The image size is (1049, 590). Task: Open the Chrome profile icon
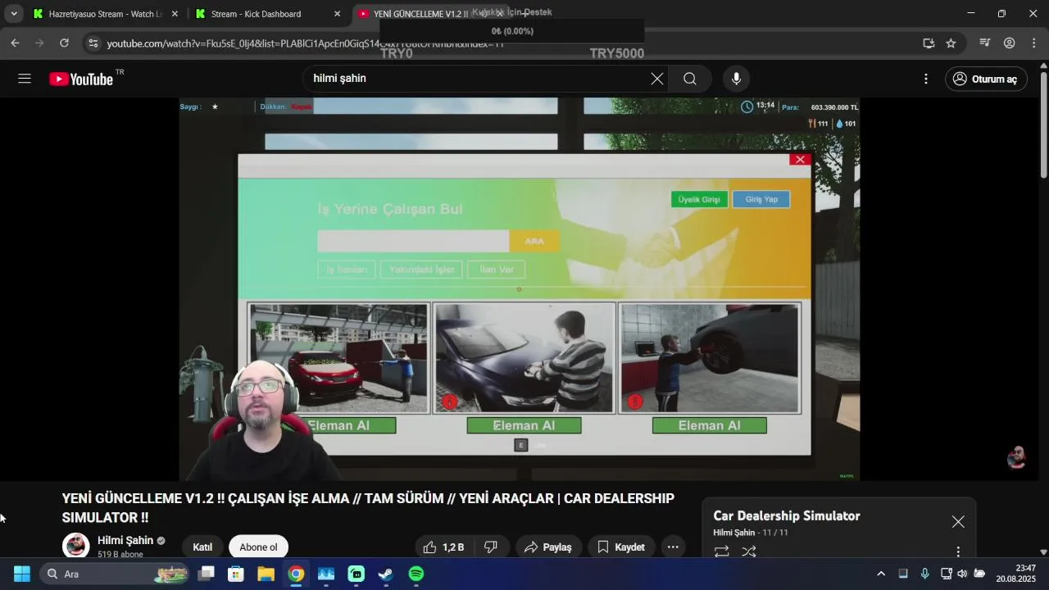[1010, 43]
